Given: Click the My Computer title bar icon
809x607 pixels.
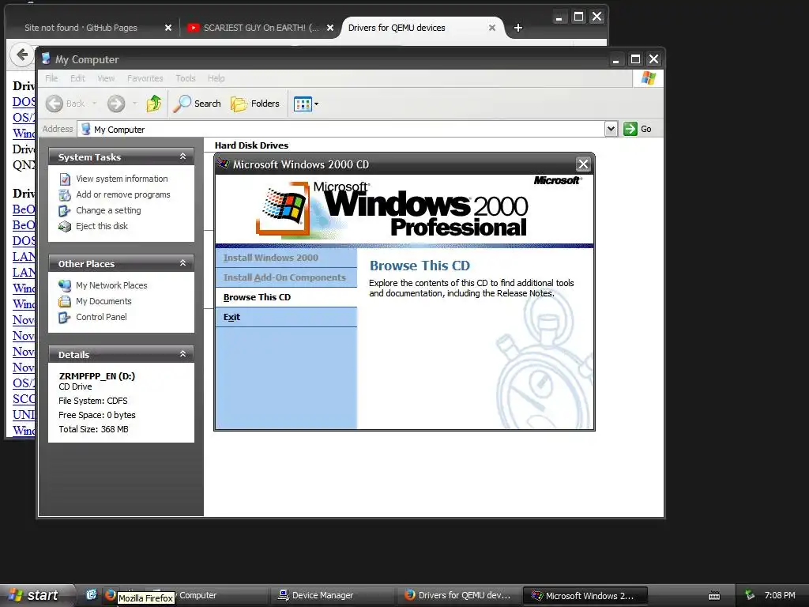Looking at the screenshot, I should tap(47, 58).
